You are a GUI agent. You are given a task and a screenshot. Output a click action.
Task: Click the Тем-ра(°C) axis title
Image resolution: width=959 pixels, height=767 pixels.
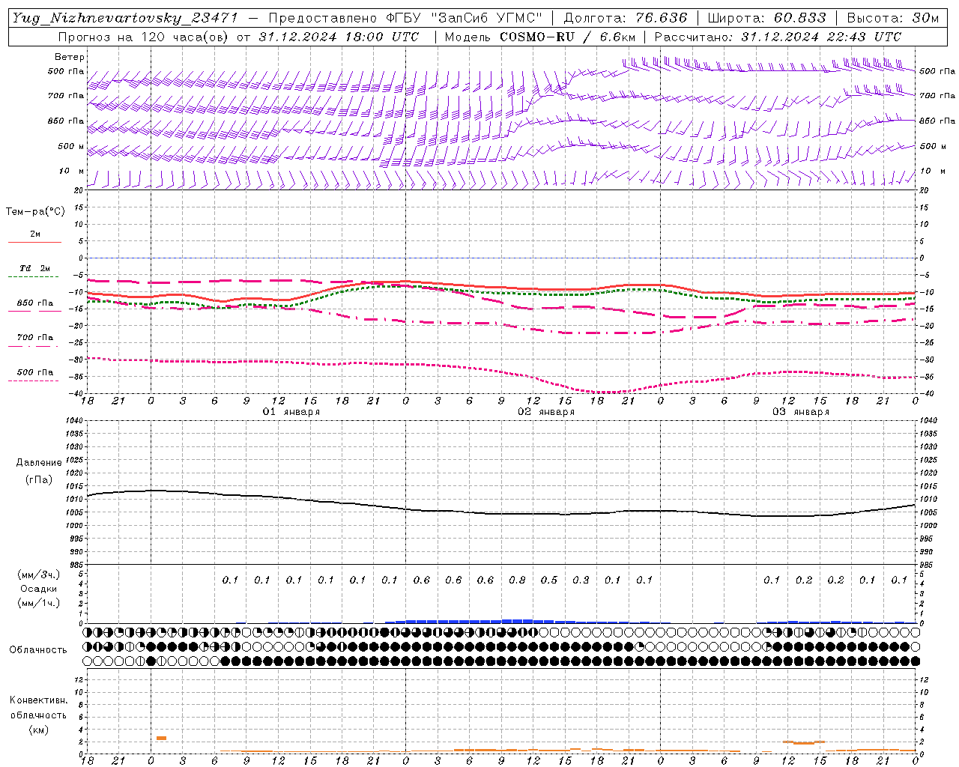pyautogui.click(x=35, y=212)
